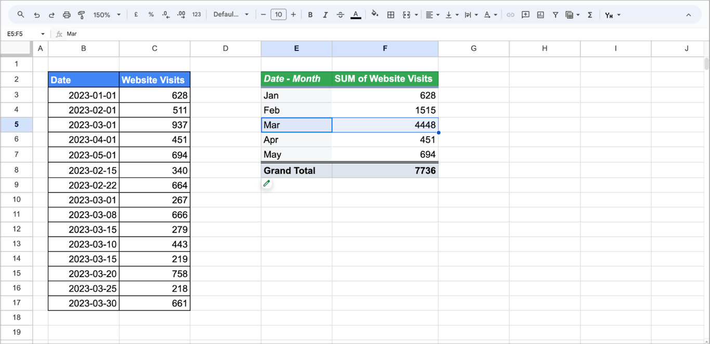This screenshot has height=344, width=710.
Task: Select column D header
Action: 226,48
